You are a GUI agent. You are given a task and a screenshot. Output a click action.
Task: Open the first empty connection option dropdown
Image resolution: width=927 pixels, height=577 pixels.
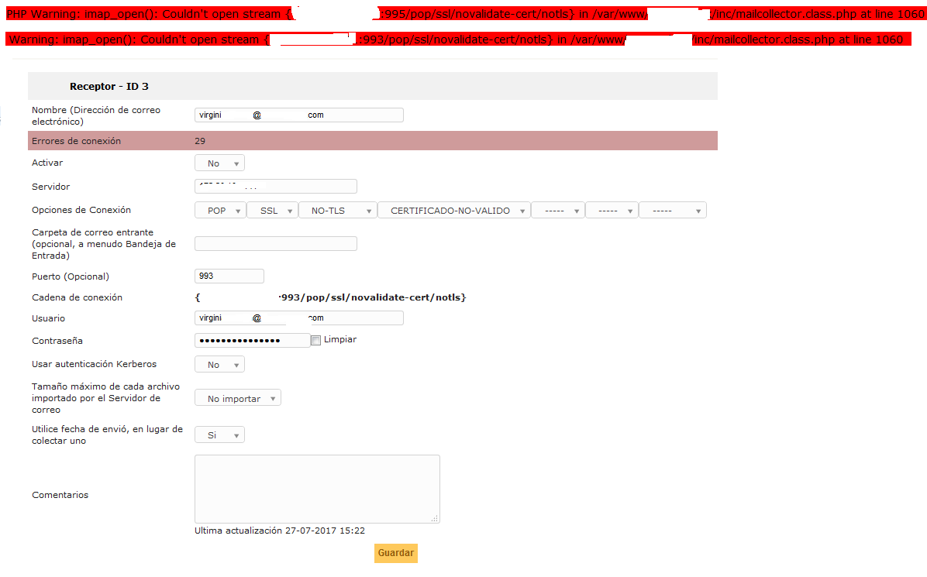coord(557,209)
